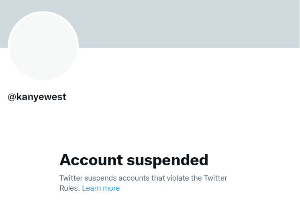The height and width of the screenshot is (210, 300).
Task: Click the gray header banner image
Action: pos(189,23)
